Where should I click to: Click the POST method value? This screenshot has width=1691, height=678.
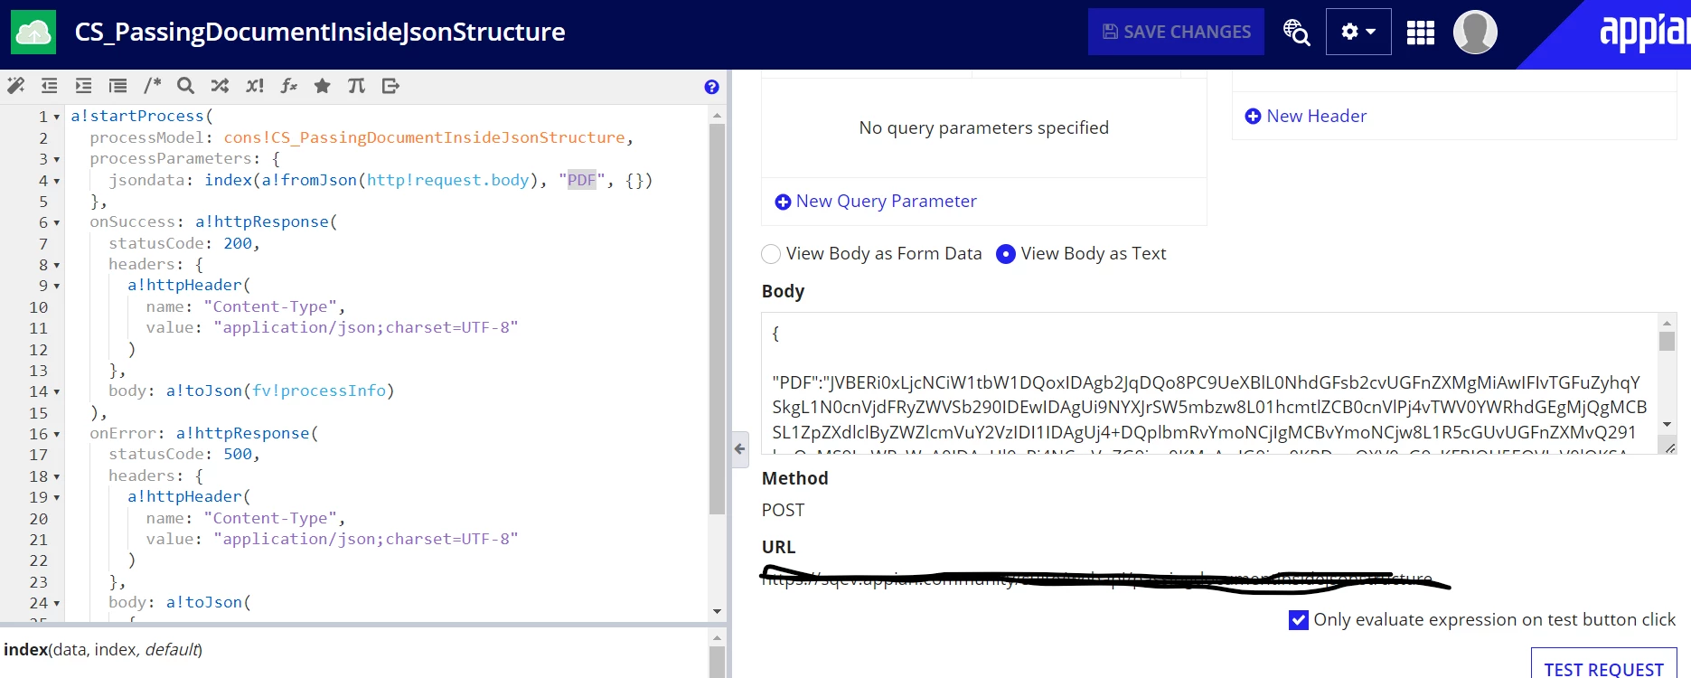click(783, 510)
